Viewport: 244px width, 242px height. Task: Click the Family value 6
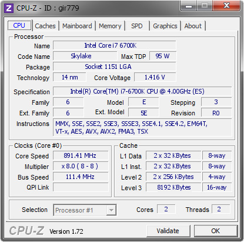(68, 102)
